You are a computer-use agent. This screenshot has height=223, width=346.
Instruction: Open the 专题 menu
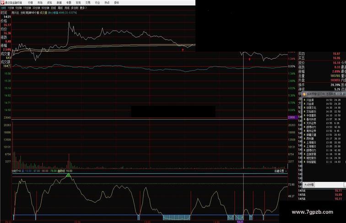pos(69,3)
